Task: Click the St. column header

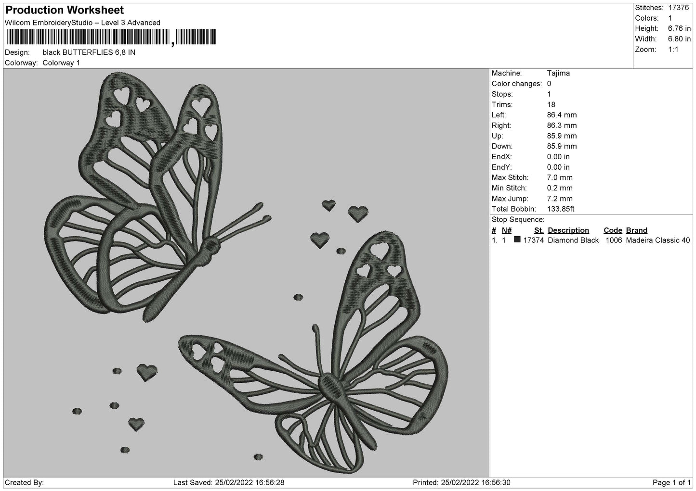Action: (538, 230)
